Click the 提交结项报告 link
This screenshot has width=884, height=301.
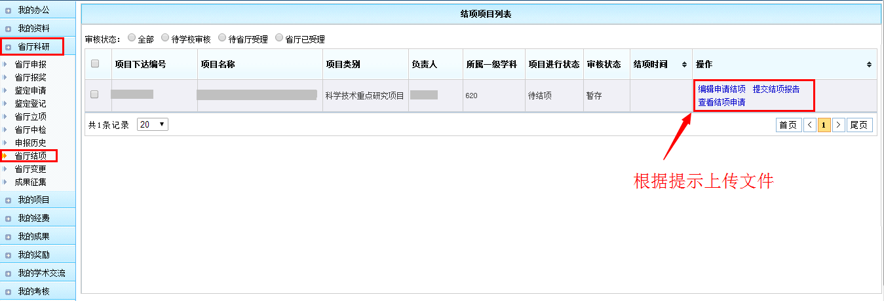point(776,89)
